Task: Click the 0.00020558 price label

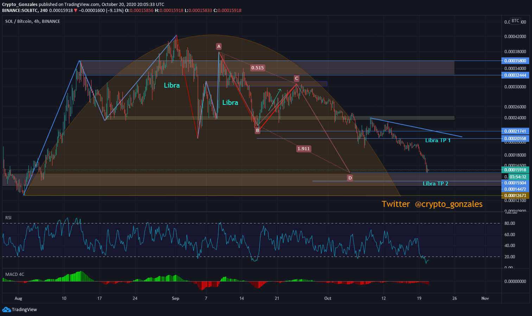Action: tap(515, 139)
